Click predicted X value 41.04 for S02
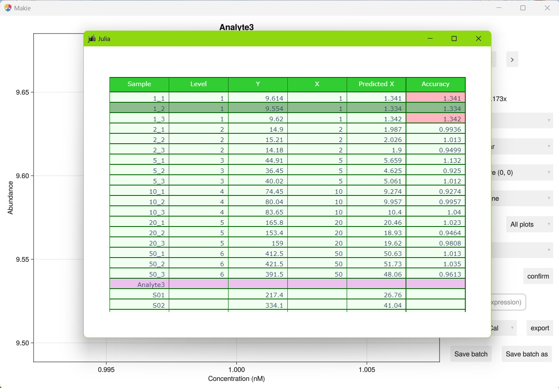The width and height of the screenshot is (559, 388). point(377,305)
